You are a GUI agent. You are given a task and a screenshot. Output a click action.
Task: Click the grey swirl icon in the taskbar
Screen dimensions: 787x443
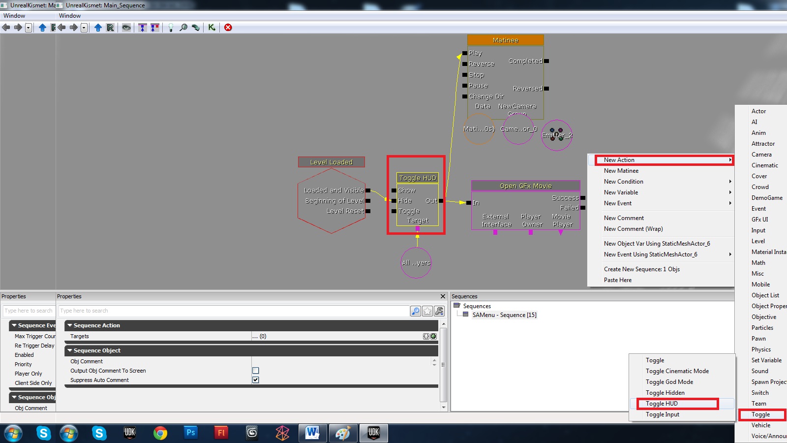[252, 433]
